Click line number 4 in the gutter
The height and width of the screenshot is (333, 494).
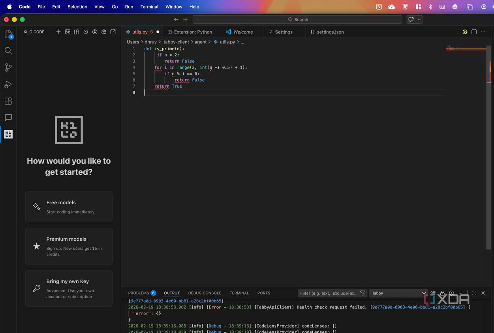tap(134, 67)
